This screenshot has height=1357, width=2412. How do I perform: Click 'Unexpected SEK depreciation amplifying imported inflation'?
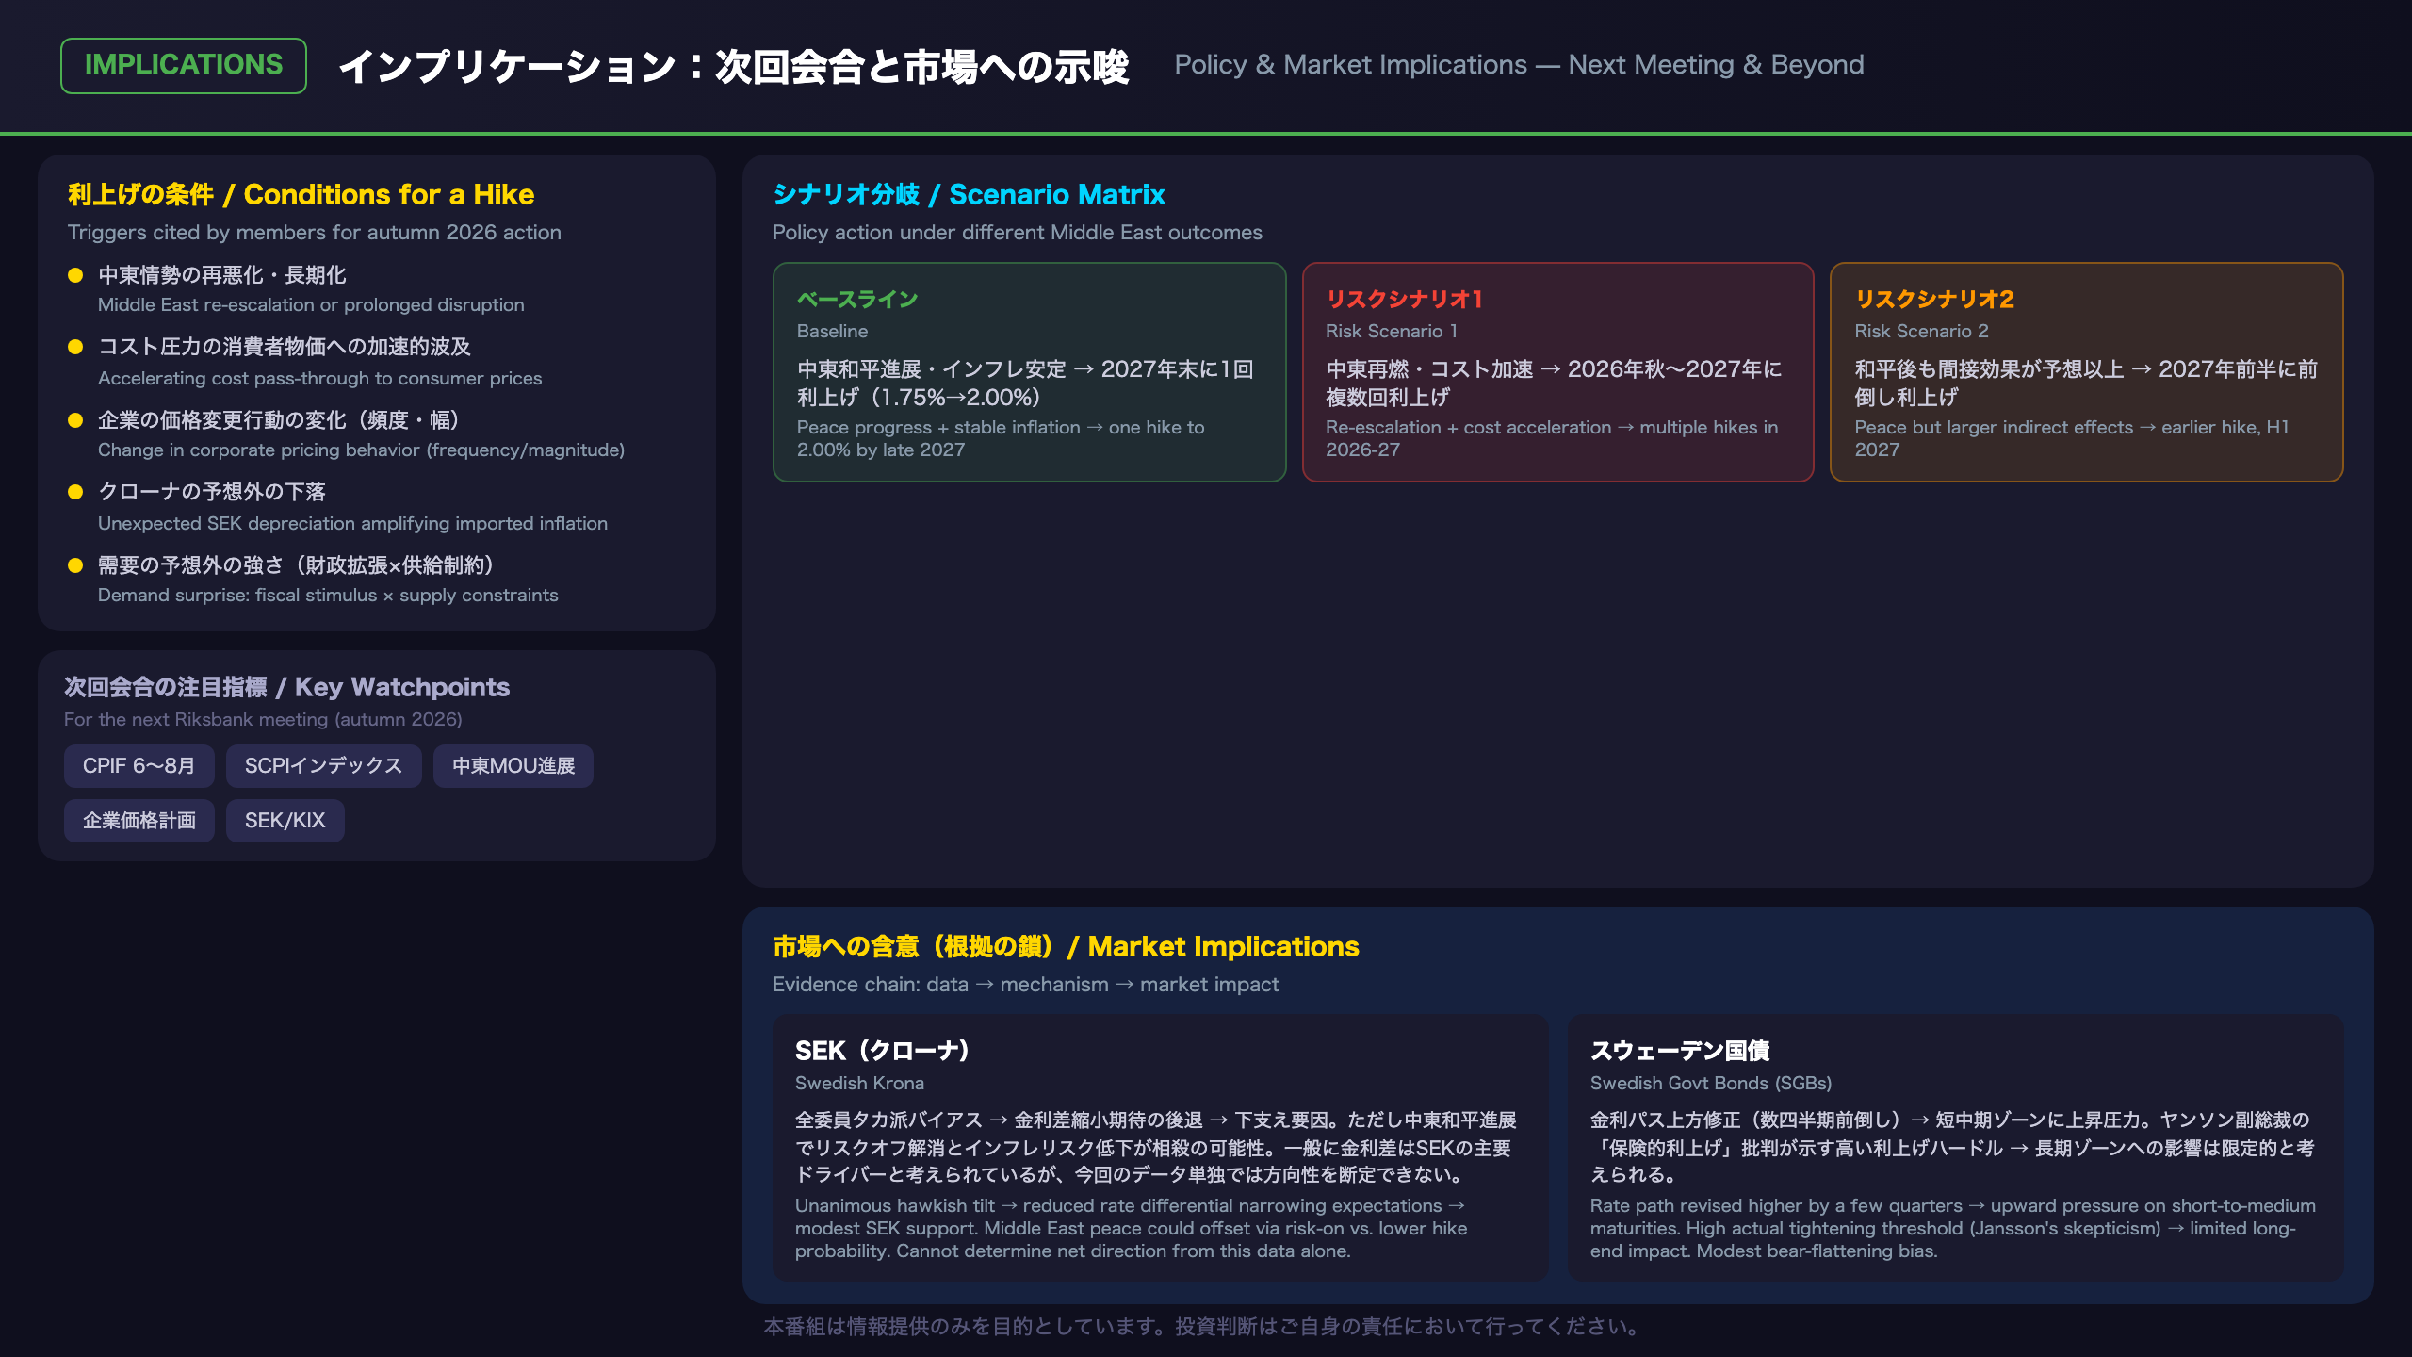(x=352, y=524)
